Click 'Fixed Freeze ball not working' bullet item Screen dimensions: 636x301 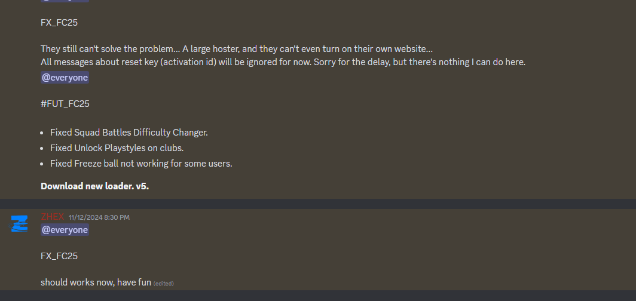coord(141,164)
